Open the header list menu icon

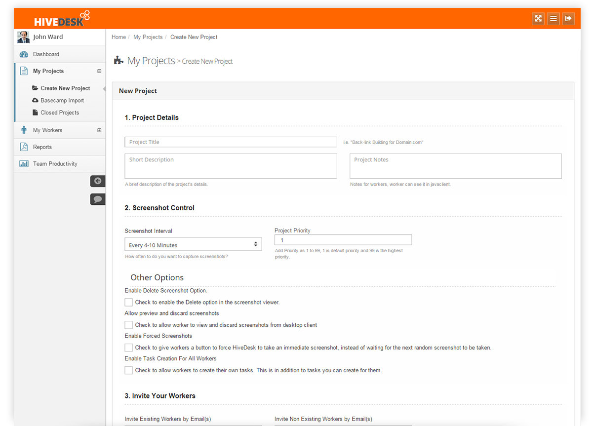[554, 19]
